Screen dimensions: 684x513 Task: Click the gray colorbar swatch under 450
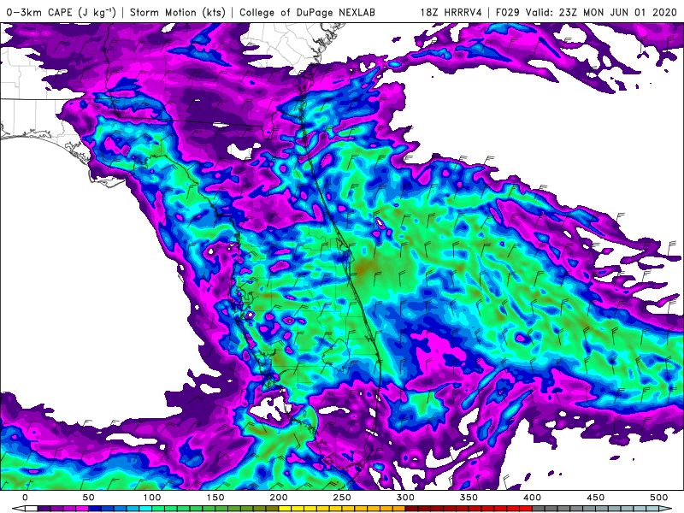point(588,509)
